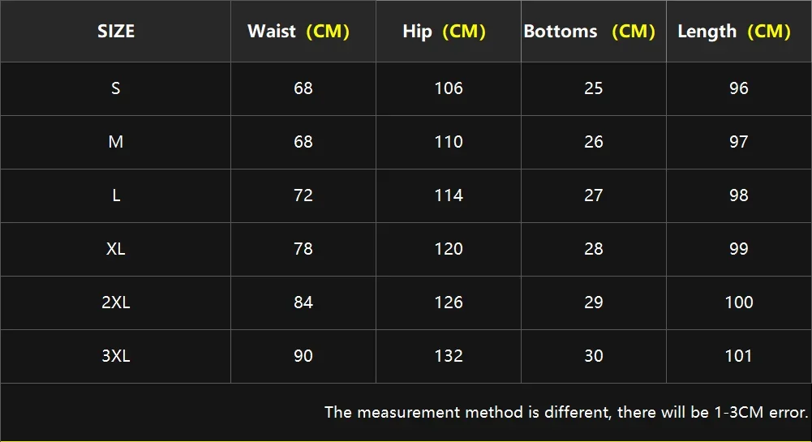
Task: Select the Hip (CM) header cell
Action: [444, 32]
